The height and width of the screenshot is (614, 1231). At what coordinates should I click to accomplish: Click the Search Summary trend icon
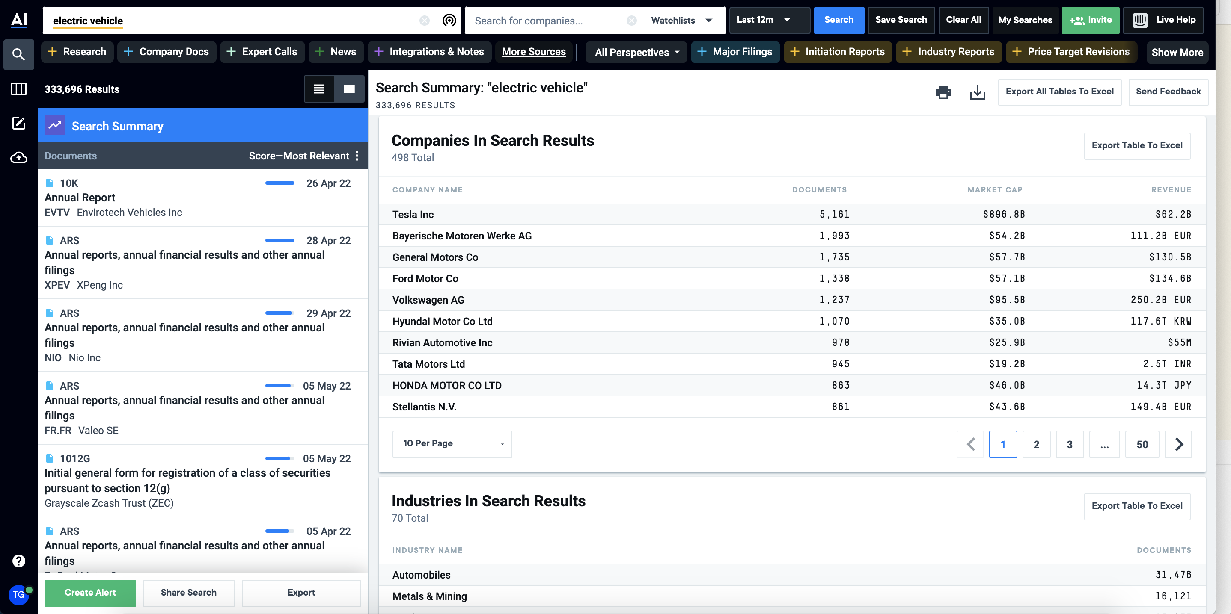(x=55, y=126)
